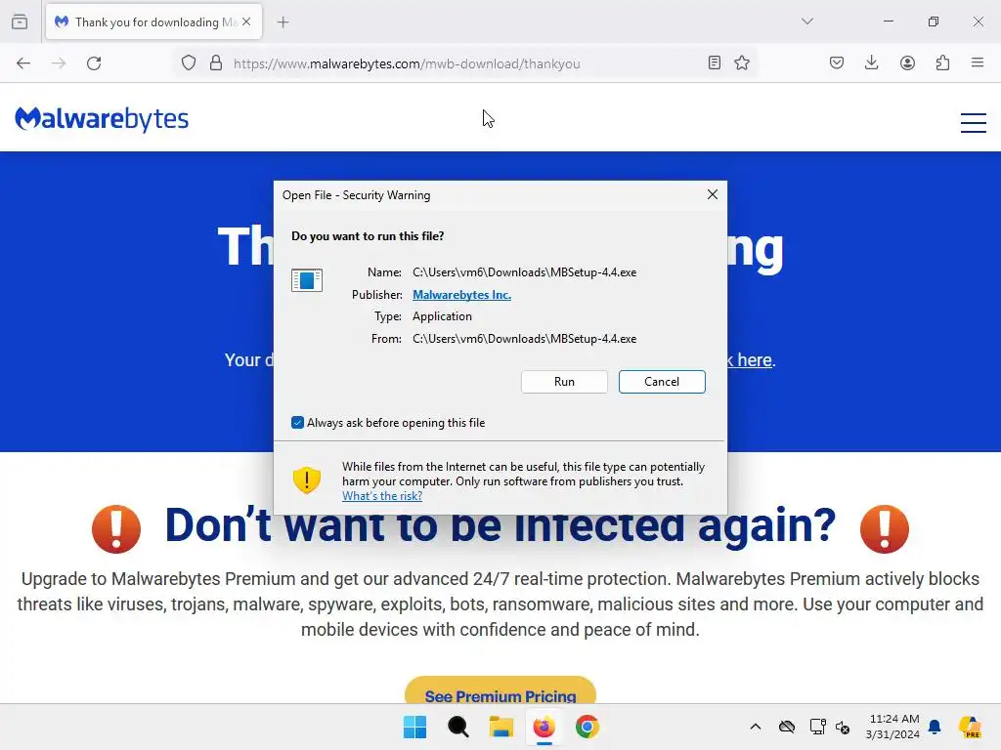Close the Malwarebytes download tab

(246, 21)
